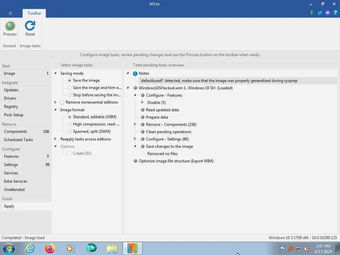340x255 pixels.
Task: Click the status dot beside Optimize image file structure
Action: [135, 161]
